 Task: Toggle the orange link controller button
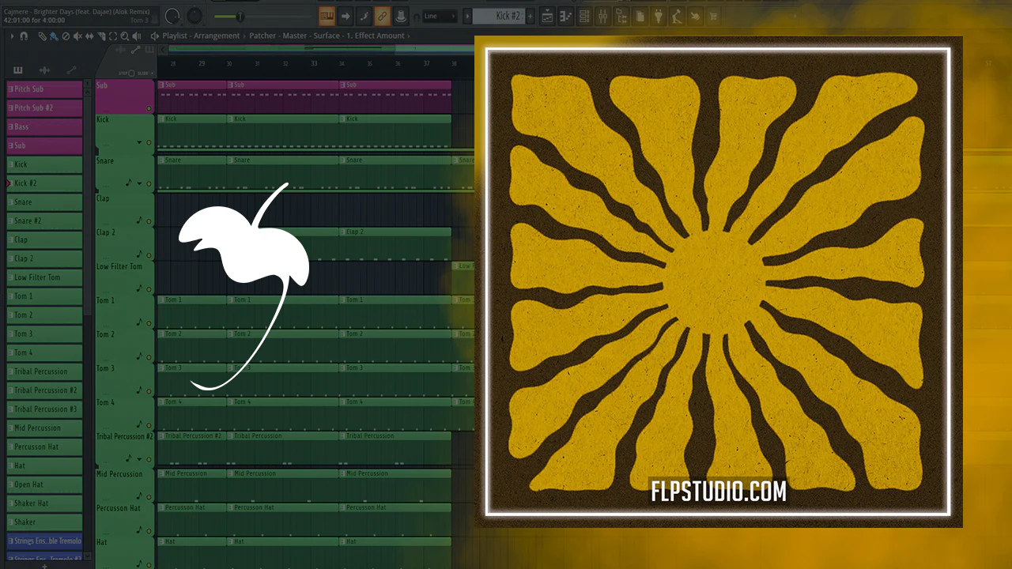382,16
